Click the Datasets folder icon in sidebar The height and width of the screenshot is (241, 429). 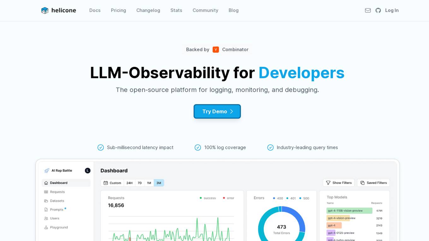pos(46,201)
